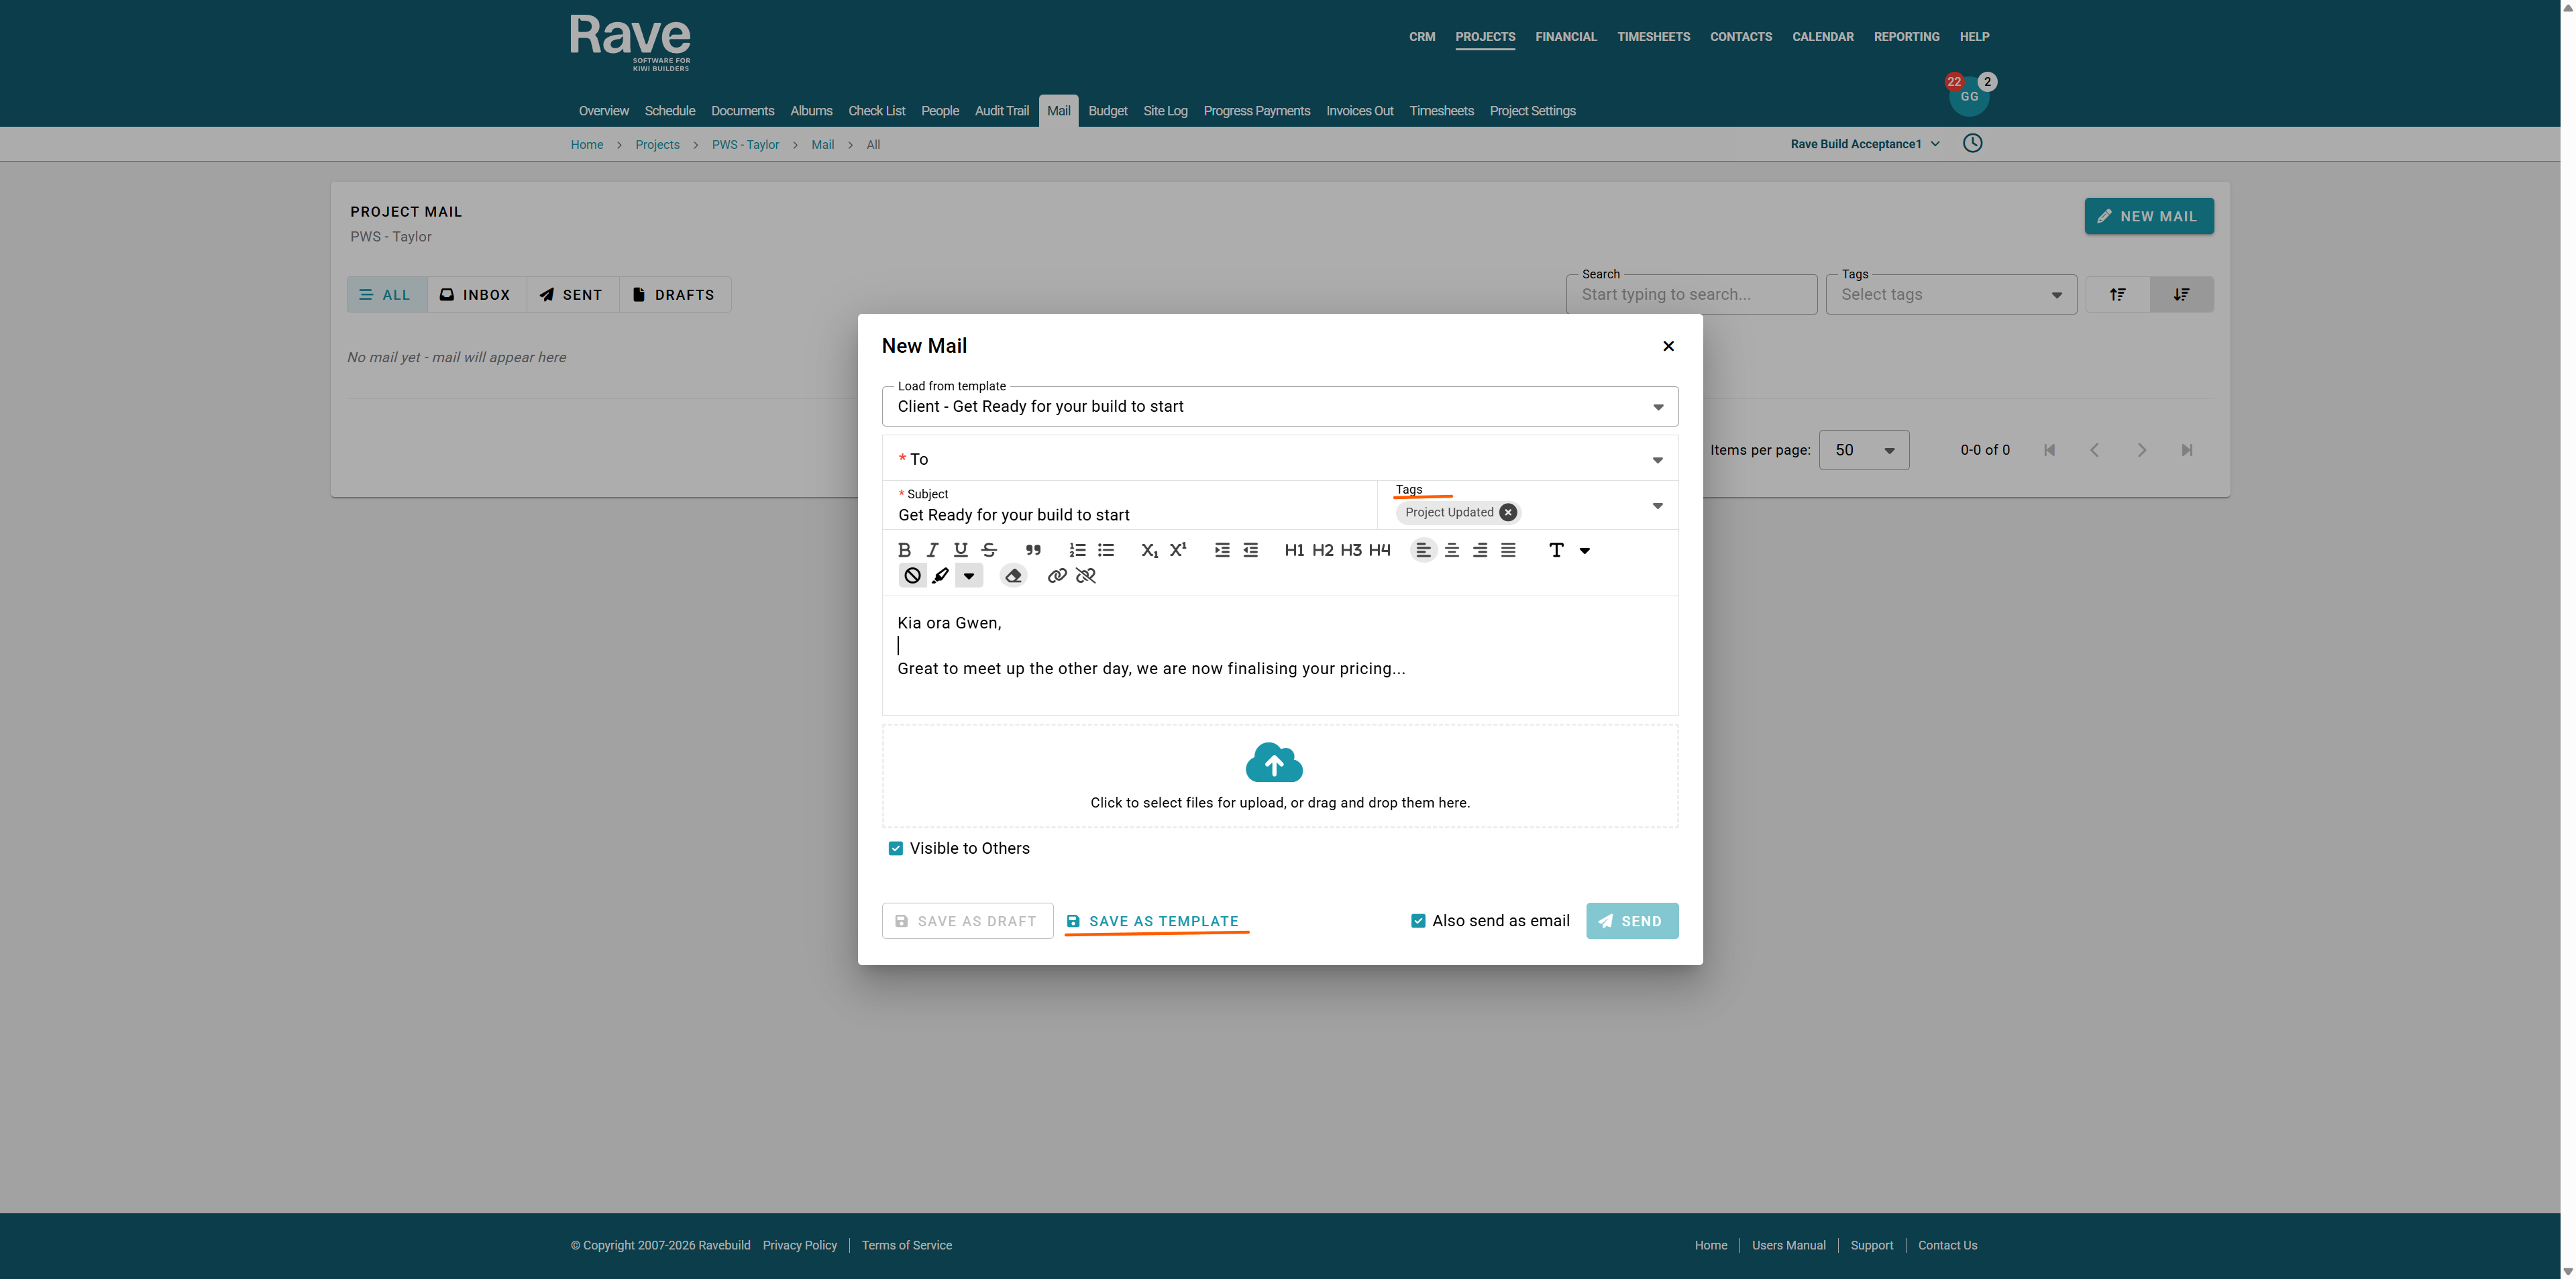This screenshot has height=1279, width=2576.
Task: Apply strikethrough text formatting
Action: click(x=989, y=550)
